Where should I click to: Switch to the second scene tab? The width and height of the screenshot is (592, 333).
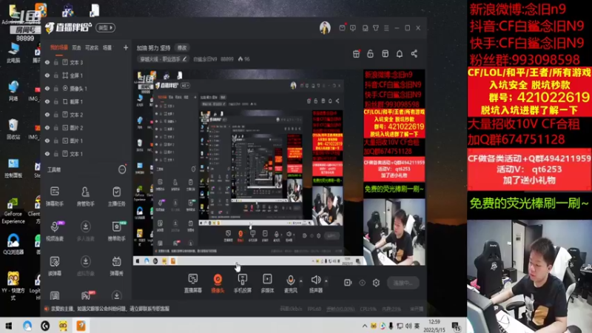pyautogui.click(x=77, y=47)
